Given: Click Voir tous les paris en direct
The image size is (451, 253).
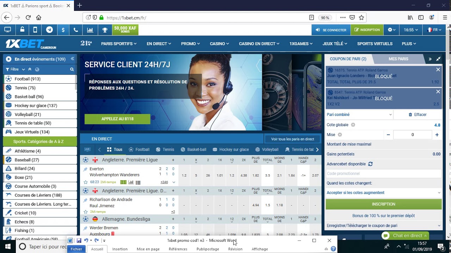Looking at the screenshot, I should pyautogui.click(x=292, y=139).
